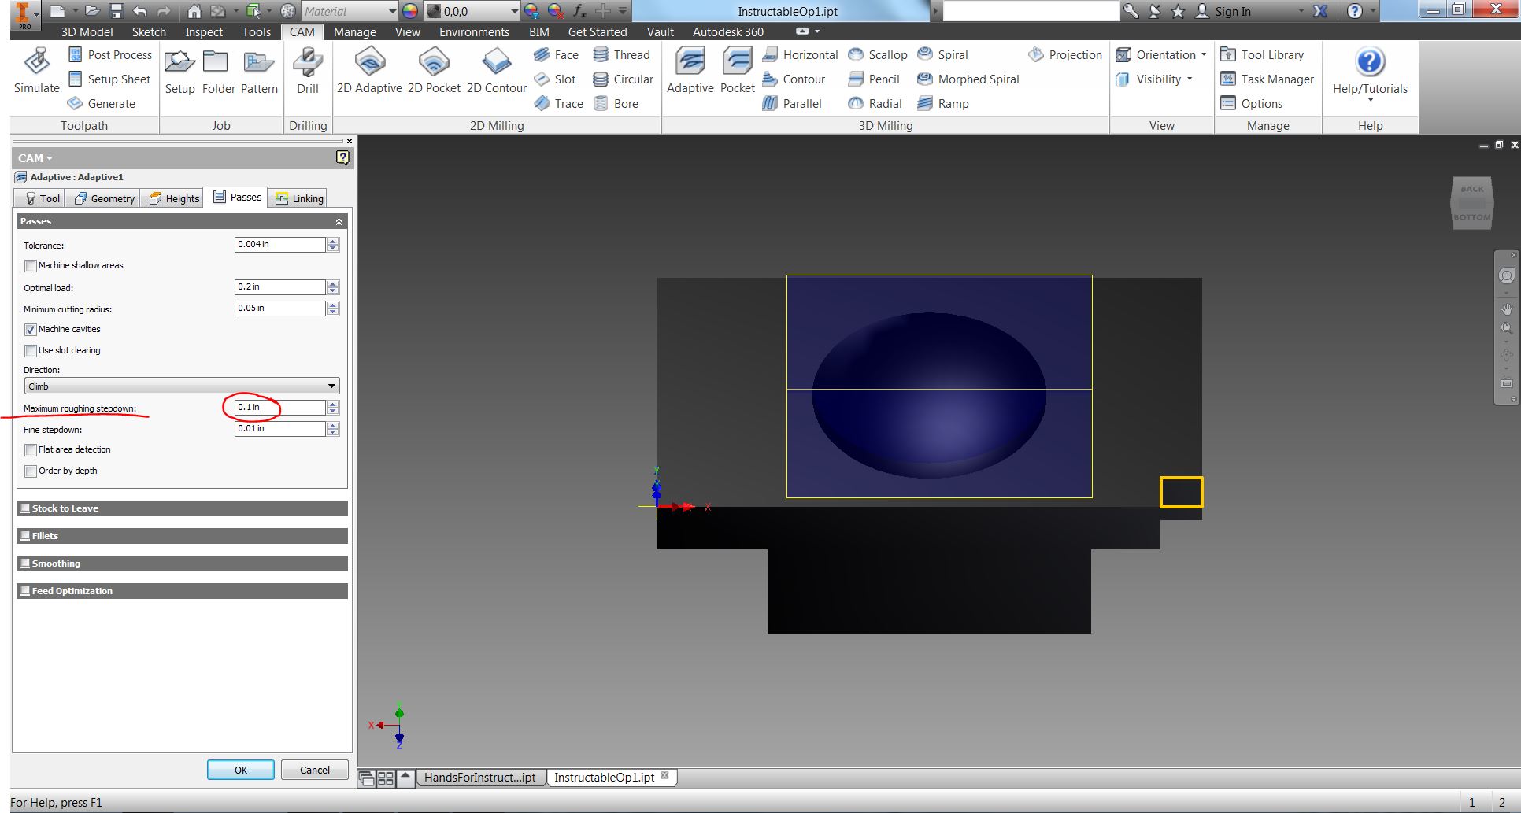Enable Machine shallow areas checkbox
This screenshot has width=1521, height=813.
[x=31, y=266]
